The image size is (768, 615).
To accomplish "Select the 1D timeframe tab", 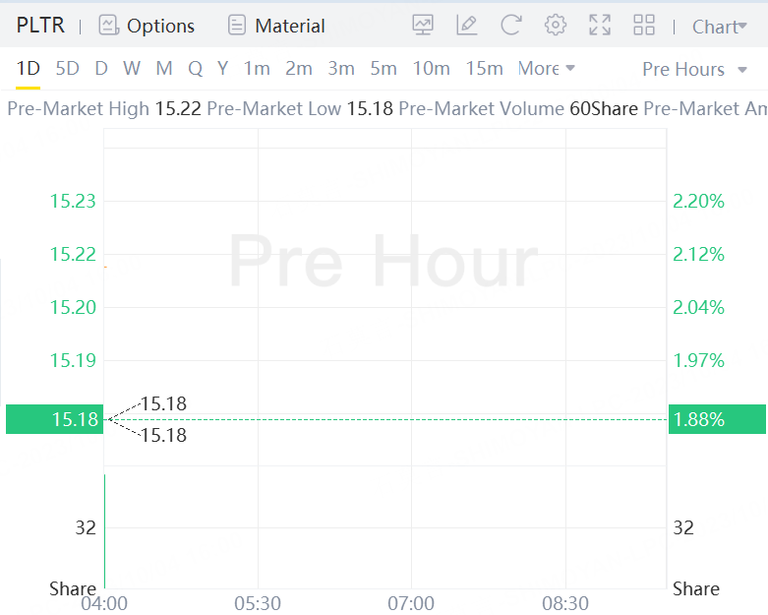I will point(28,68).
